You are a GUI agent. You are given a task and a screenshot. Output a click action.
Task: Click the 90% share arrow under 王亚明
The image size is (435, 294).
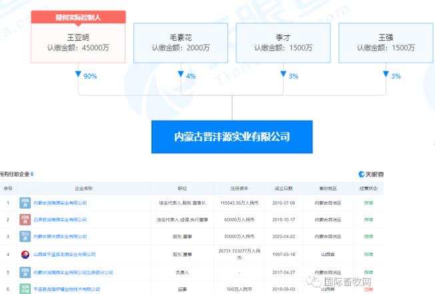79,75
